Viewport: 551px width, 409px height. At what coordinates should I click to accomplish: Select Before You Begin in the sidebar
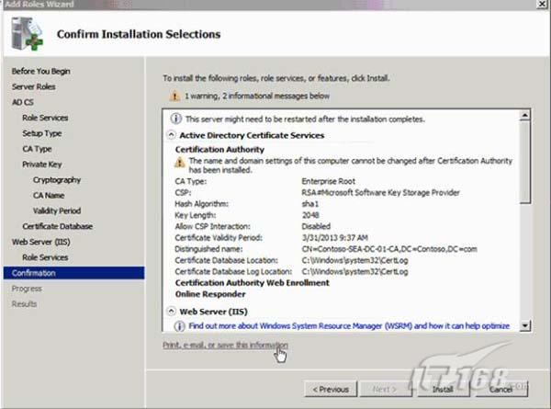coord(40,71)
